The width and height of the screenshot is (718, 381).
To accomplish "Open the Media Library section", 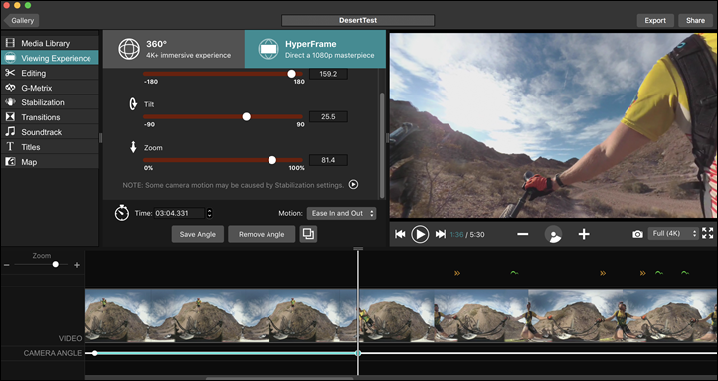I will pos(50,43).
